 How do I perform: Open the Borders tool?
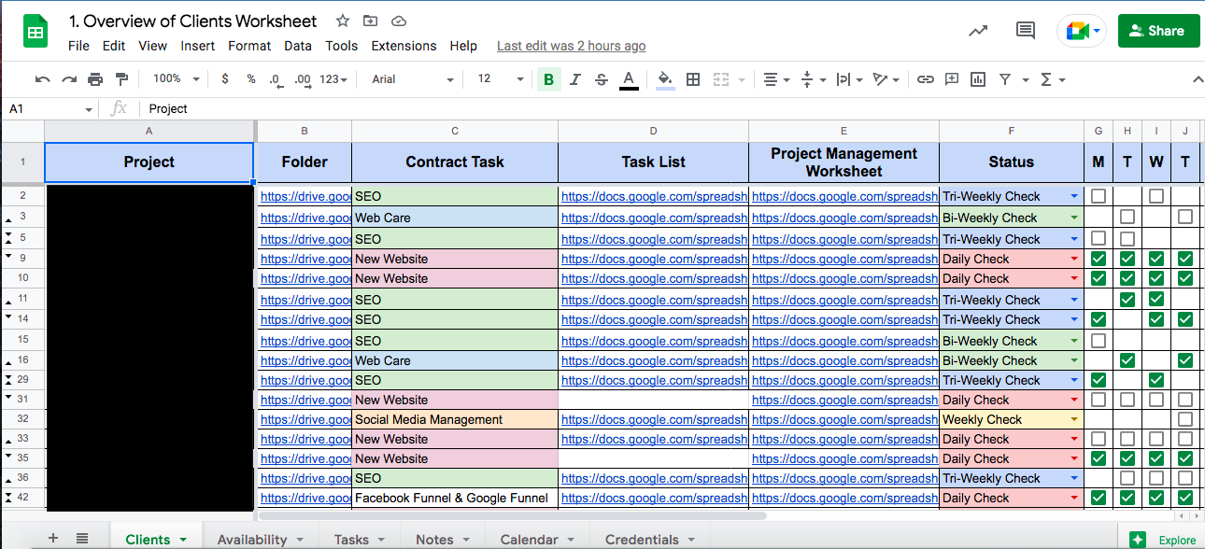[x=693, y=79]
